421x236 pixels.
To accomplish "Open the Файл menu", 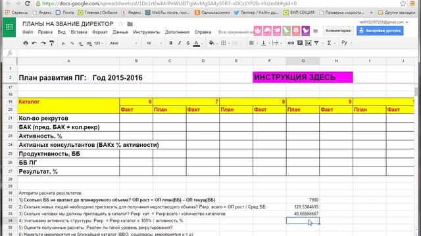I will coord(28,32).
